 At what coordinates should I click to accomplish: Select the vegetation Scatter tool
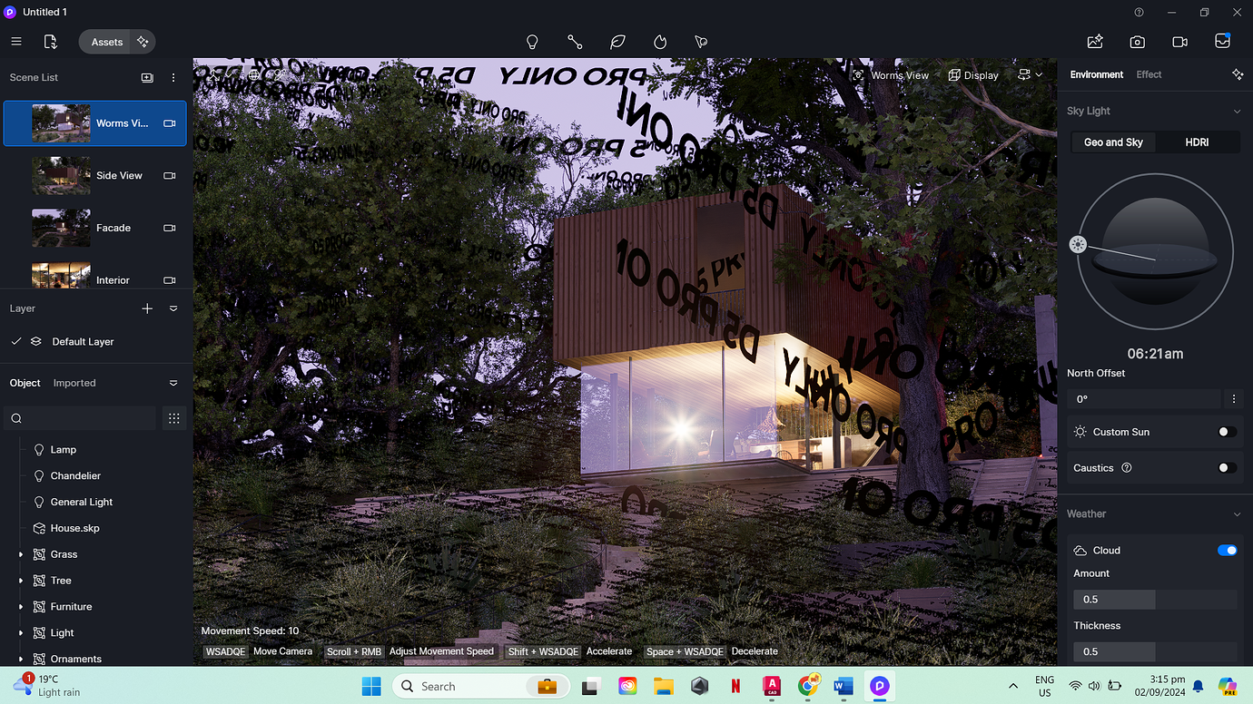[x=617, y=42]
